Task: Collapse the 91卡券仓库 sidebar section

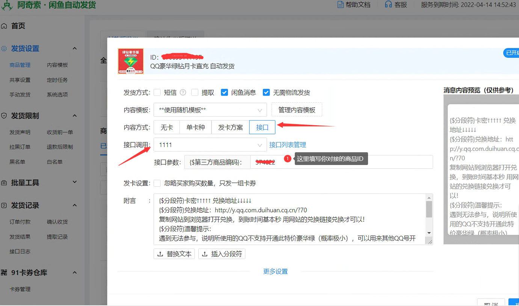Action: pyautogui.click(x=74, y=273)
